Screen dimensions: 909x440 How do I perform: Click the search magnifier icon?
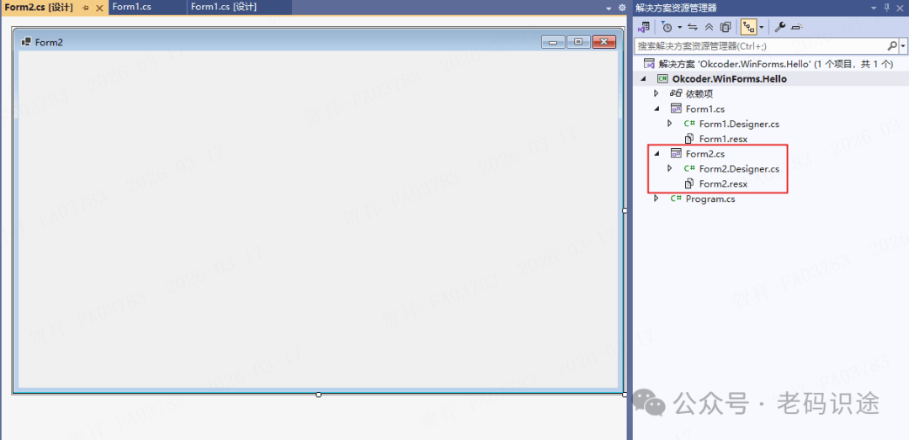point(892,46)
